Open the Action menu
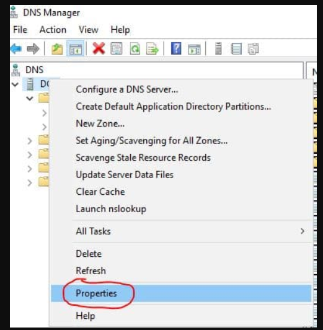This screenshot has width=323, height=330. 53,30
